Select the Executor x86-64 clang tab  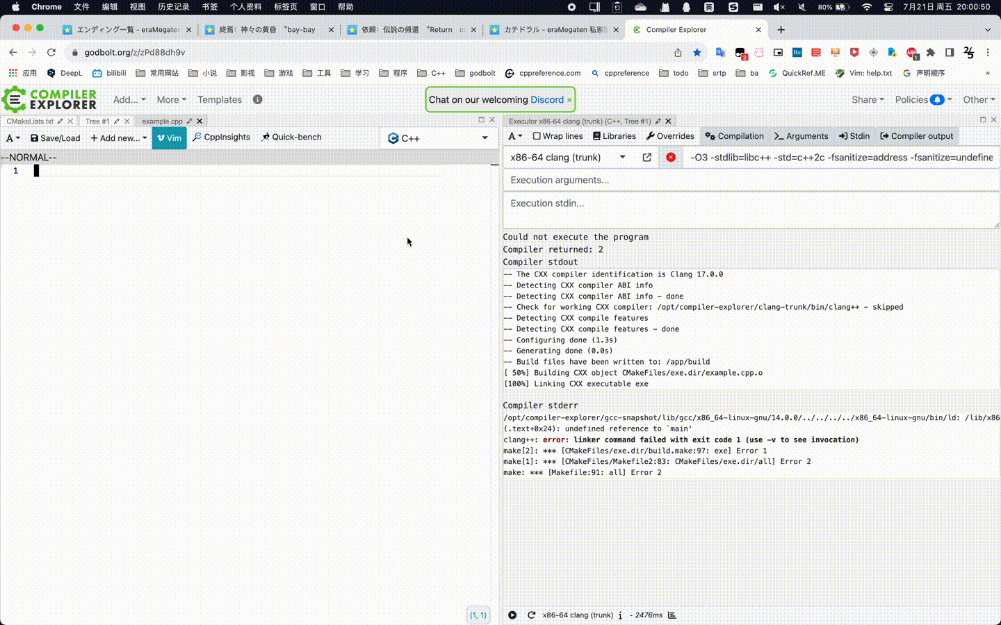(580, 121)
